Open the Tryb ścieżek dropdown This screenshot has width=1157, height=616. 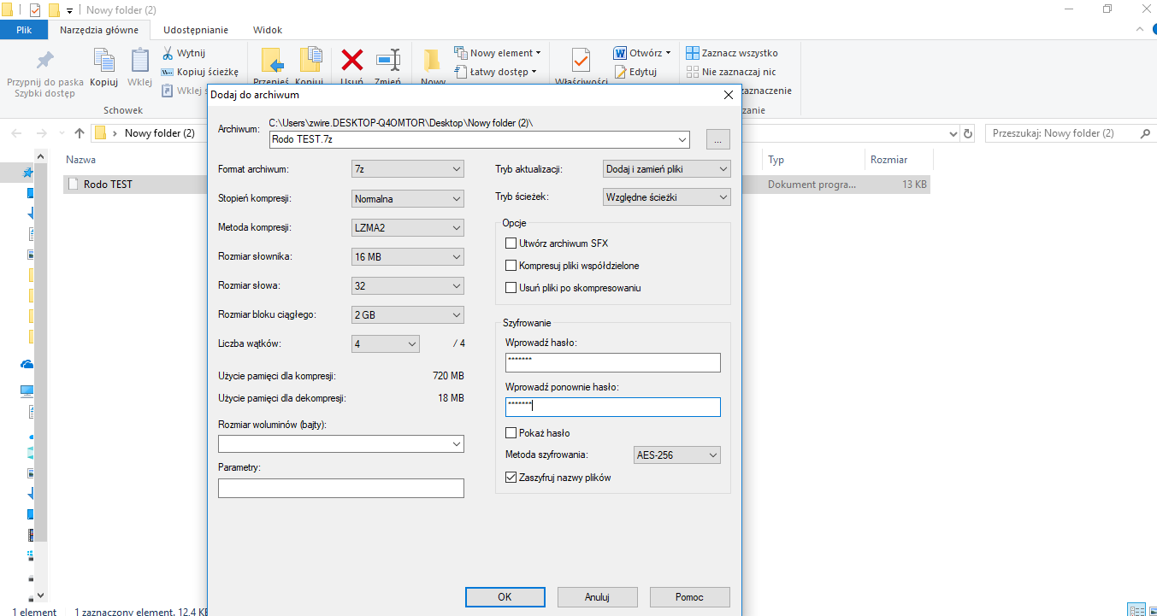[667, 197]
